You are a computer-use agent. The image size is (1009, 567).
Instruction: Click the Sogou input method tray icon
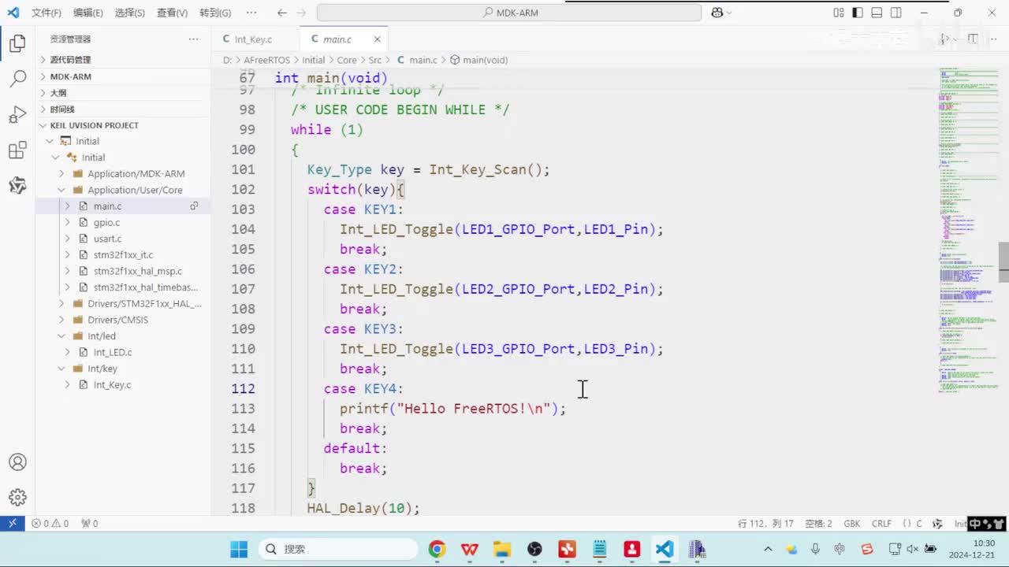(x=867, y=549)
